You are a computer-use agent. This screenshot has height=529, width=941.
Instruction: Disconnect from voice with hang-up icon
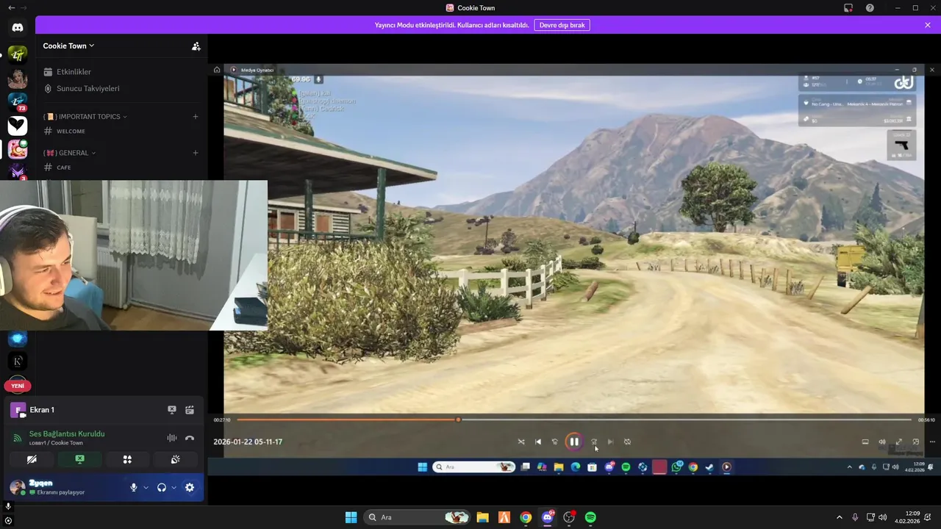pos(190,438)
